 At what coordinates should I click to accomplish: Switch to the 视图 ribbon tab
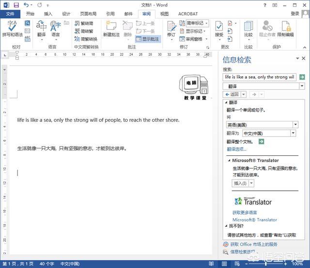point(164,14)
